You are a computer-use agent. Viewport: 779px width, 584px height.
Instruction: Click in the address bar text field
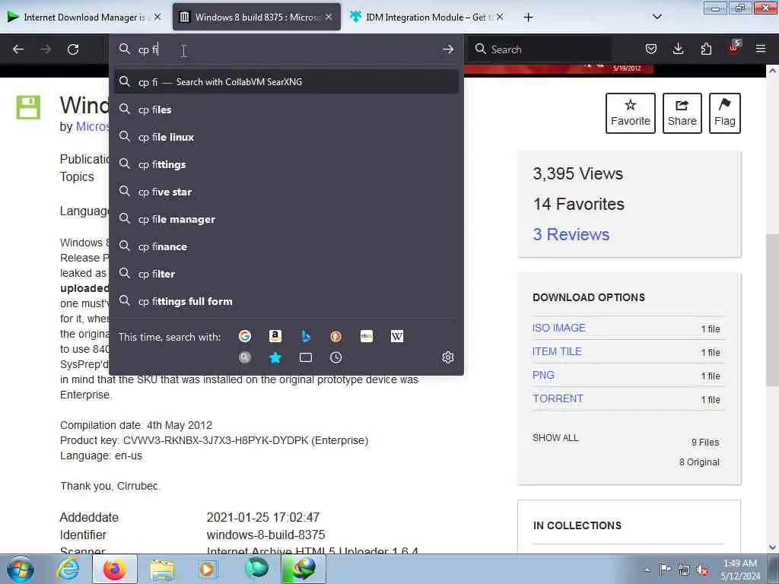click(x=286, y=49)
